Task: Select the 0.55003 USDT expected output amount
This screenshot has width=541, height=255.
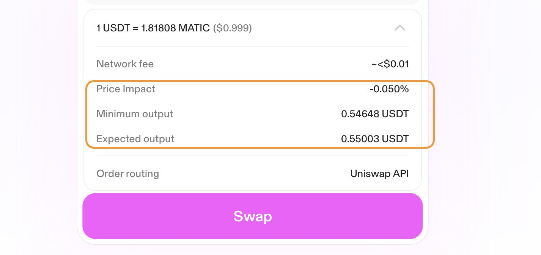Action: click(x=375, y=139)
